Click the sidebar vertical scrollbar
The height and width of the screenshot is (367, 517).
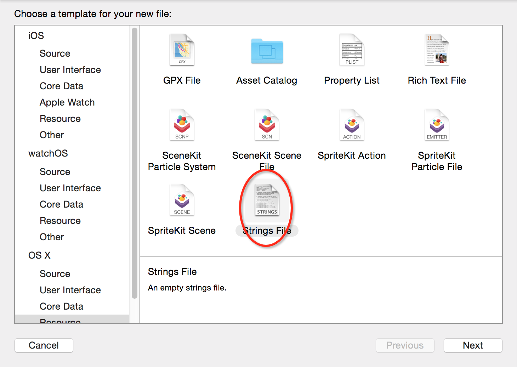[x=135, y=163]
